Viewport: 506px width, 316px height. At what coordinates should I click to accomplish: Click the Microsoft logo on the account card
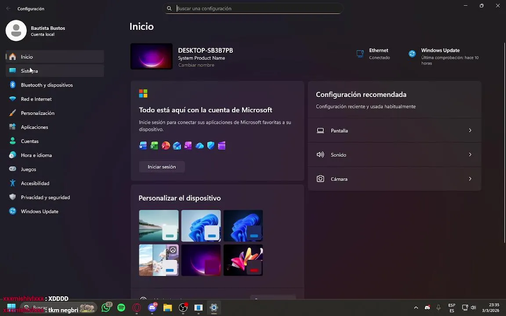click(143, 93)
